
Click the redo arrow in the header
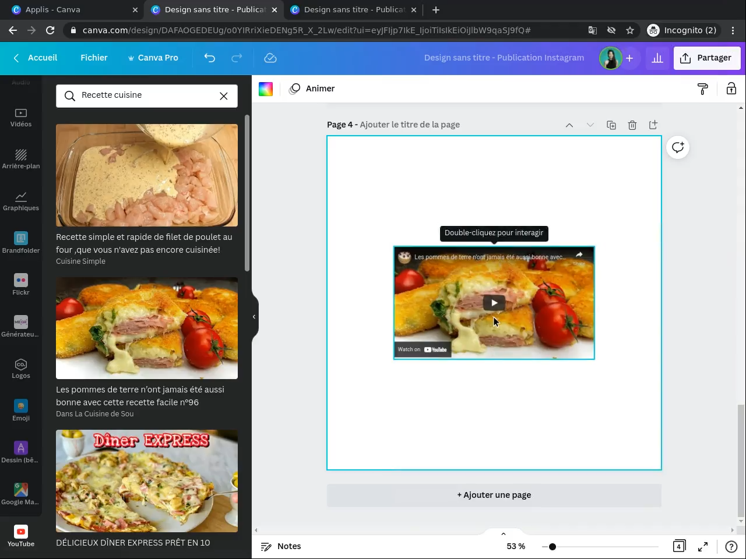point(237,58)
